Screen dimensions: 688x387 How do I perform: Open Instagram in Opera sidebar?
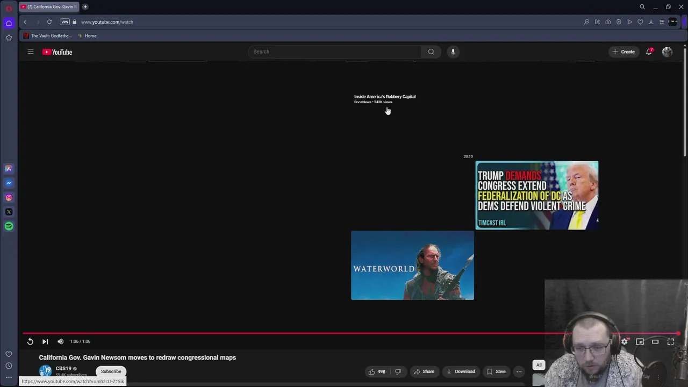[9, 197]
